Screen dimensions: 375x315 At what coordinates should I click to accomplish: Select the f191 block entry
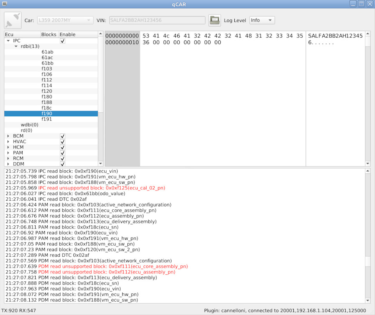46,119
